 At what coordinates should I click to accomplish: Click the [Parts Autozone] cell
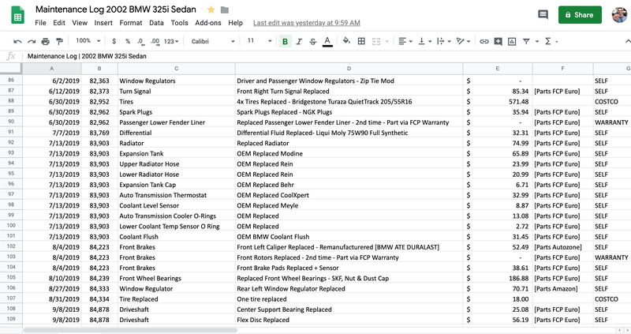pos(562,247)
